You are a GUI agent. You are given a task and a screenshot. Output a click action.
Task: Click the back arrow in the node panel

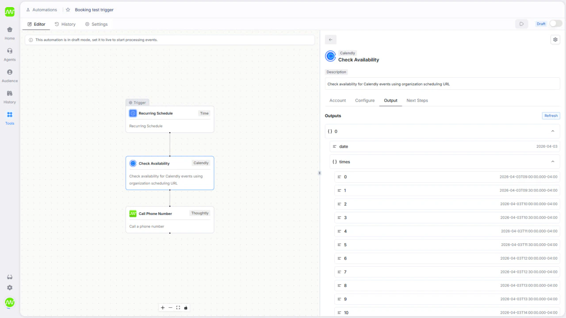330,39
